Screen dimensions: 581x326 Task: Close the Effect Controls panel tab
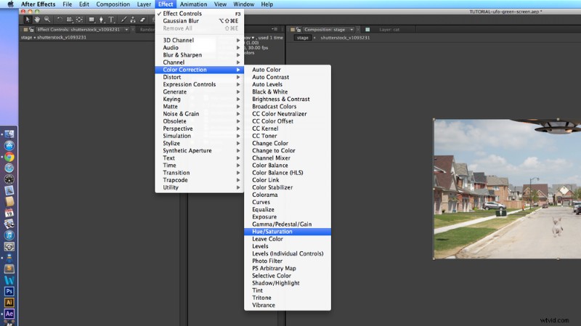click(x=133, y=30)
